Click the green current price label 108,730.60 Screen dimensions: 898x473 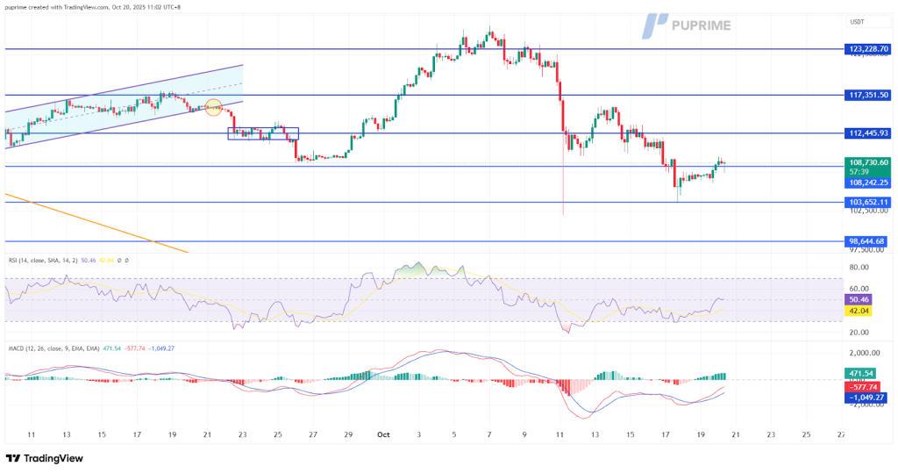(x=868, y=162)
